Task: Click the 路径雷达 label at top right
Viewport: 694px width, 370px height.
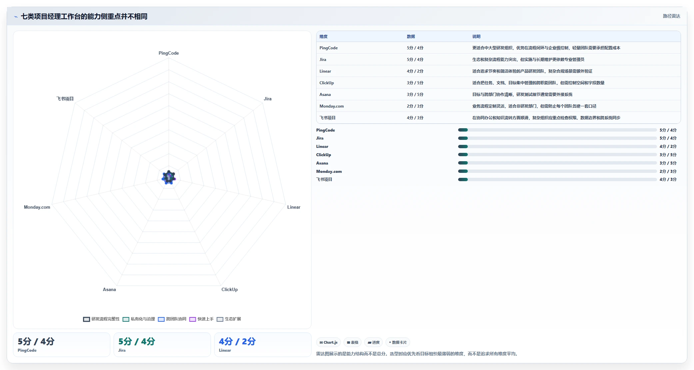Action: (671, 16)
